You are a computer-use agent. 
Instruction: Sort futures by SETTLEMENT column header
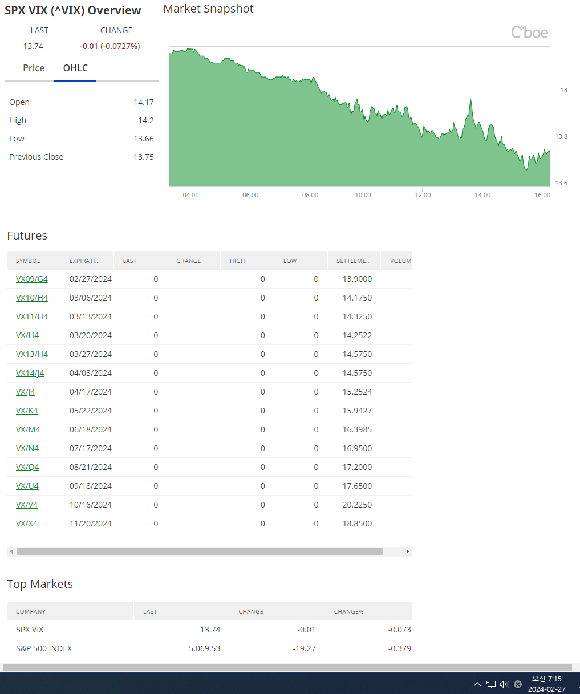coord(354,261)
